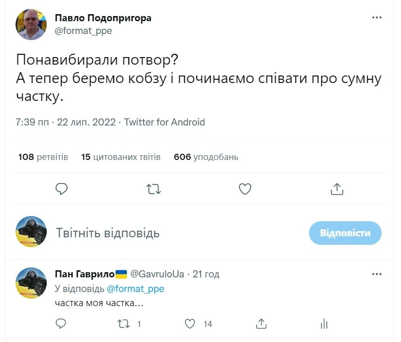This screenshot has width=401, height=342.
Task: Click the Відповісти reply button
Action: coord(345,233)
